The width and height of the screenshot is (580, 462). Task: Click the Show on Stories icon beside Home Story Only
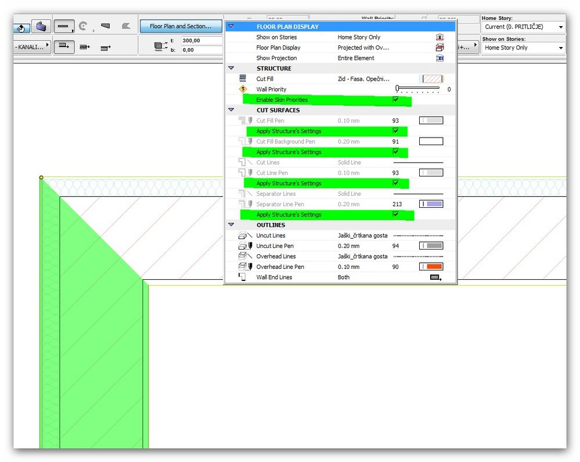click(x=440, y=37)
